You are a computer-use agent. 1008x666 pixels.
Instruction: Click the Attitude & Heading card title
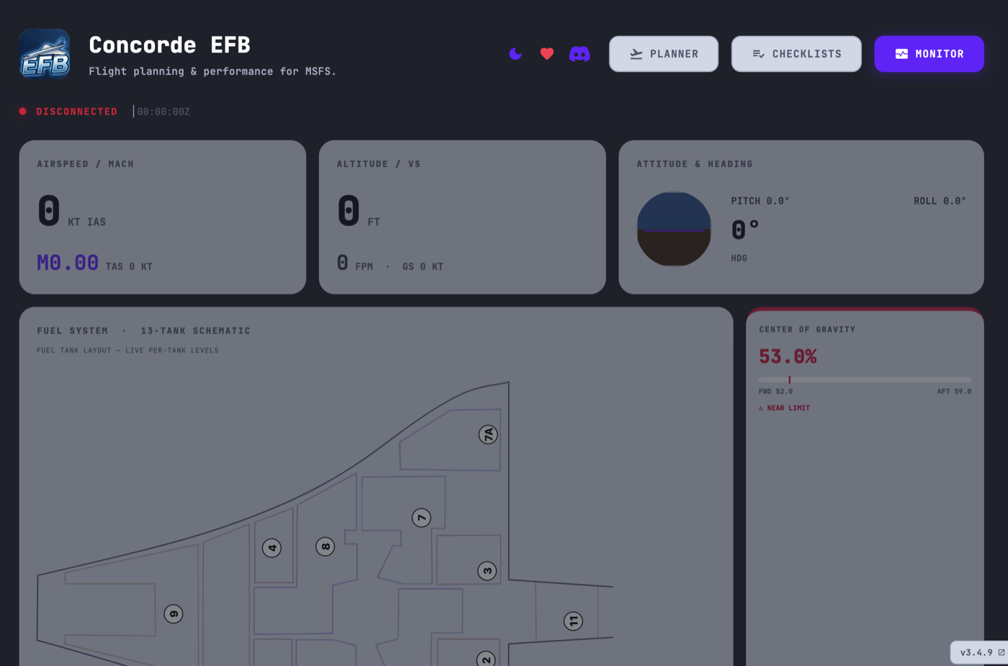point(695,164)
